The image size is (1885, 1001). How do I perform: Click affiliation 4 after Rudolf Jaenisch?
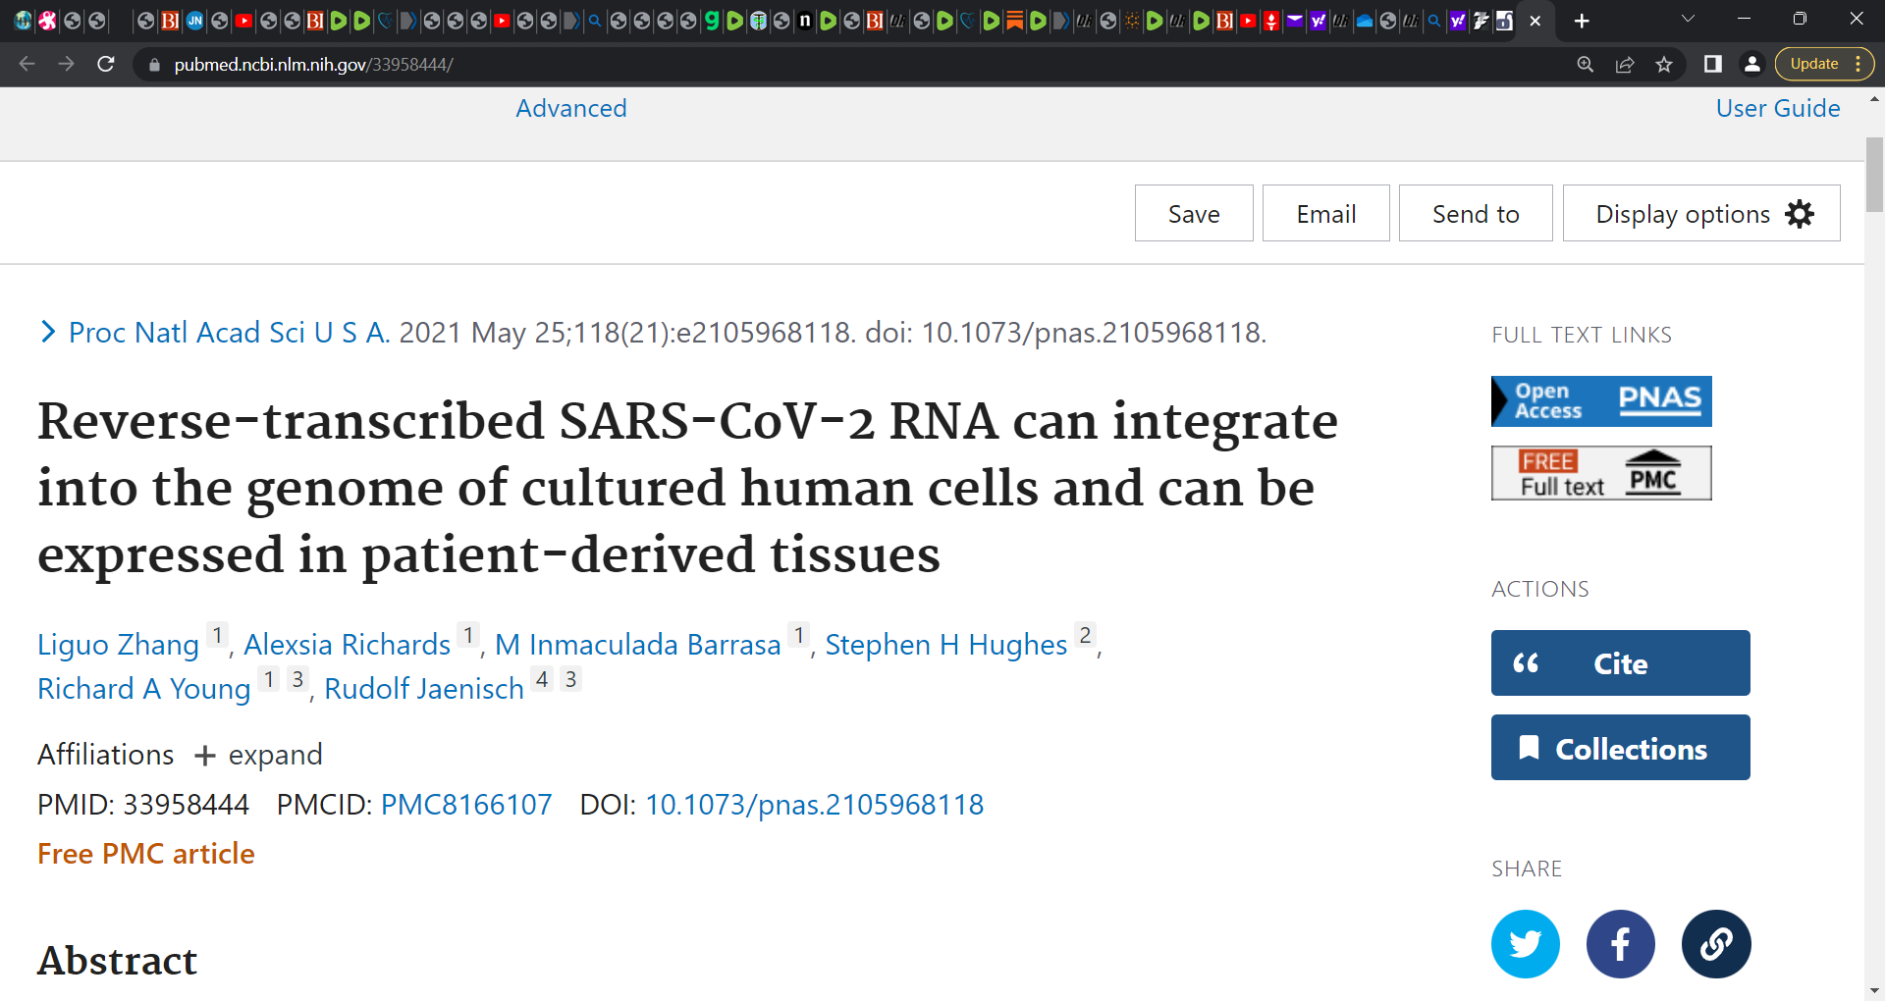(542, 679)
